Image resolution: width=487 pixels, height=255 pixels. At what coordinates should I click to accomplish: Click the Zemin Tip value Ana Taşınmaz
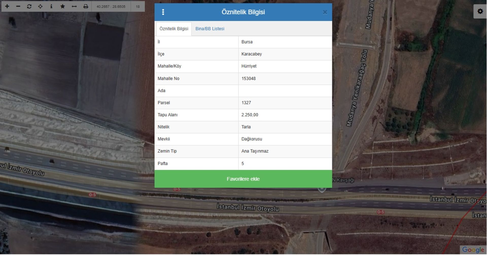click(255, 151)
